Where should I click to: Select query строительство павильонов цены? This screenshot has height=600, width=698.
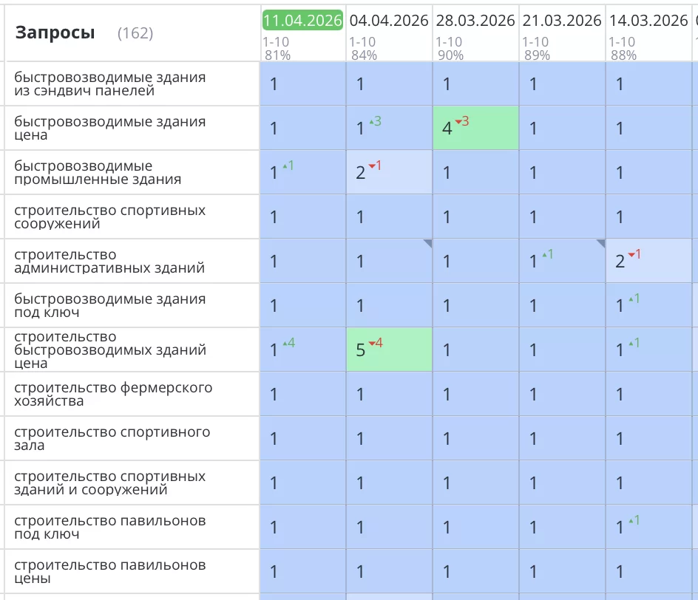click(109, 572)
